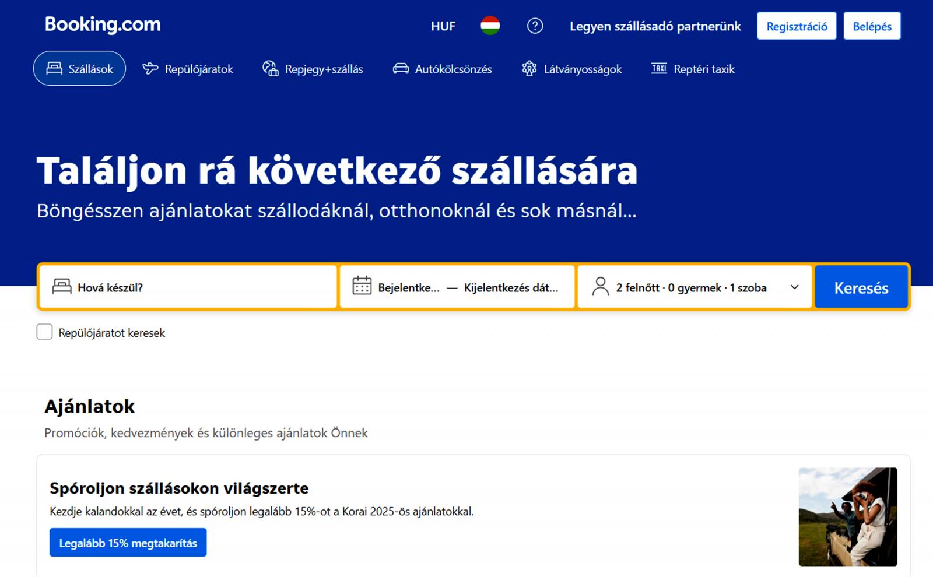Click Spóroljon szállásokon világszerte offer title
This screenshot has width=933, height=577.
179,488
